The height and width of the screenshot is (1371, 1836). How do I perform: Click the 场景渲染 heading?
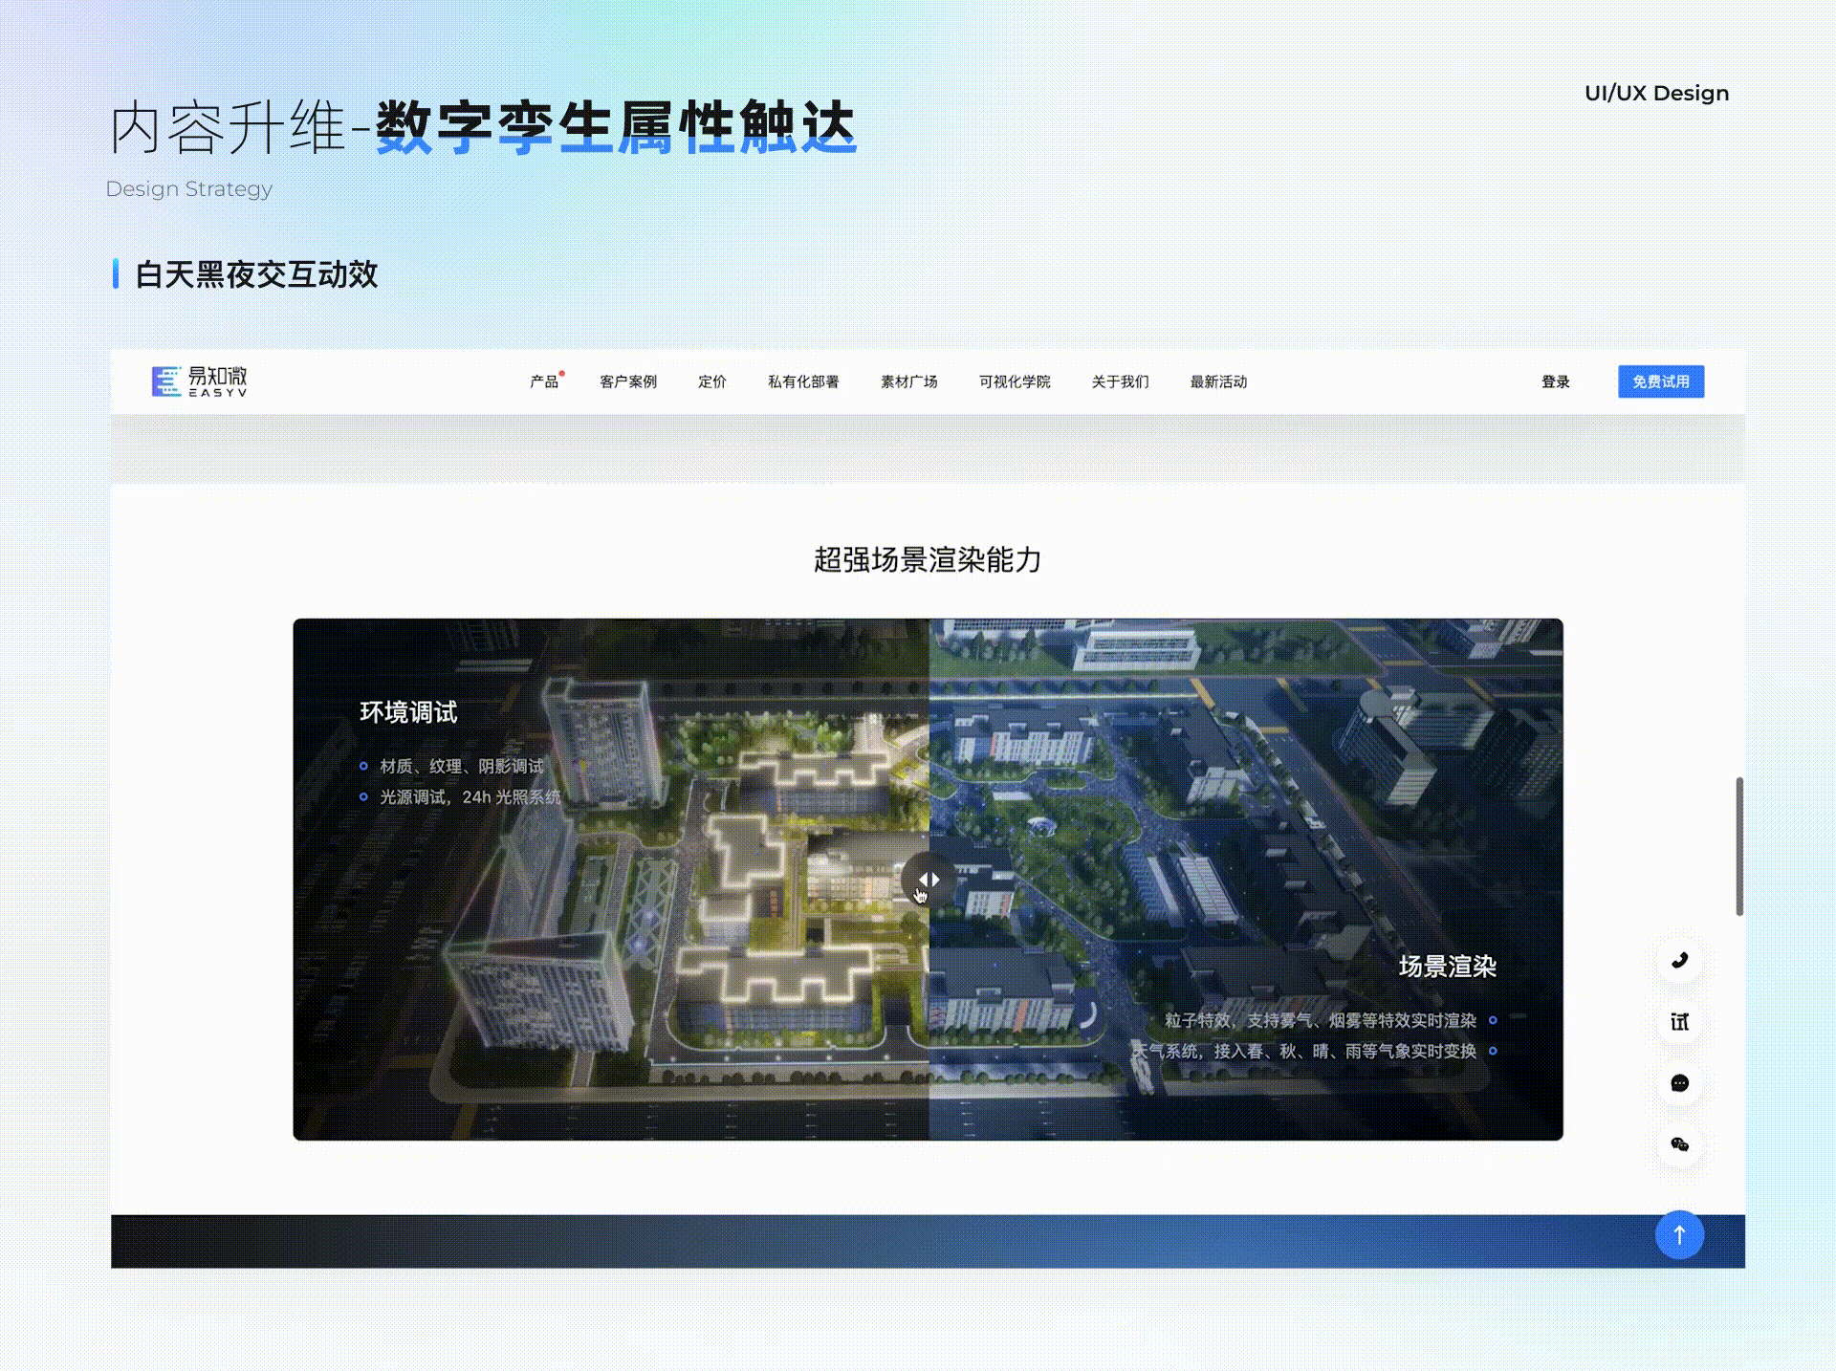(x=1448, y=967)
